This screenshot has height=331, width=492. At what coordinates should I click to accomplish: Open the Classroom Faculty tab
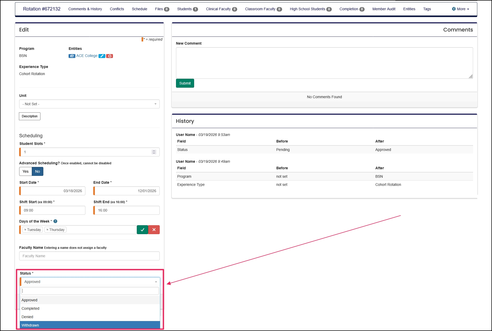[263, 9]
